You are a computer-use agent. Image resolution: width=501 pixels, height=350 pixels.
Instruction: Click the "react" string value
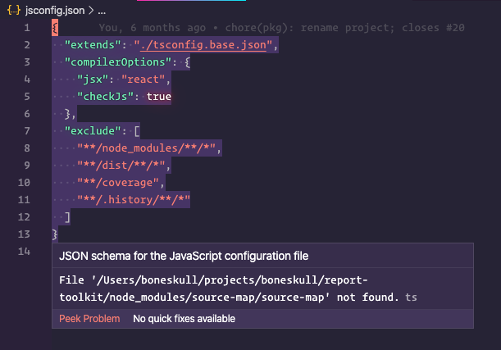coord(143,80)
